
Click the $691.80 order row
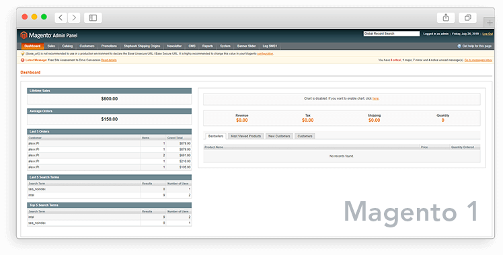(110, 155)
